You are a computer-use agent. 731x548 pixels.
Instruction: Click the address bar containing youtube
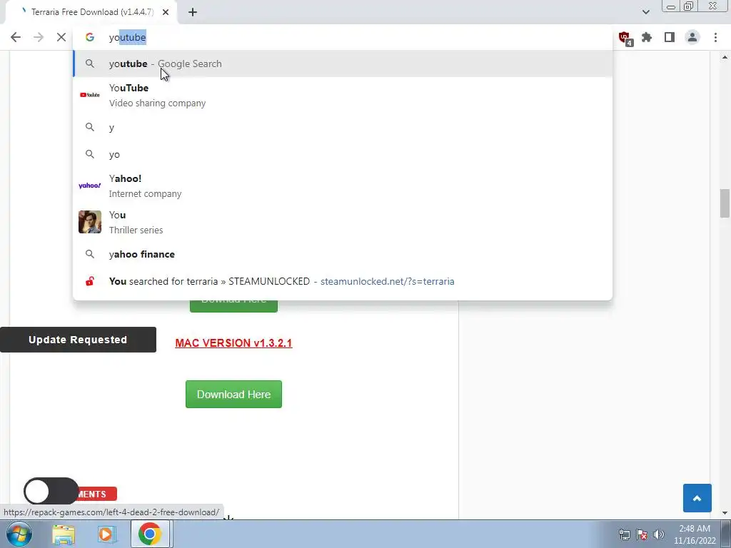click(343, 37)
